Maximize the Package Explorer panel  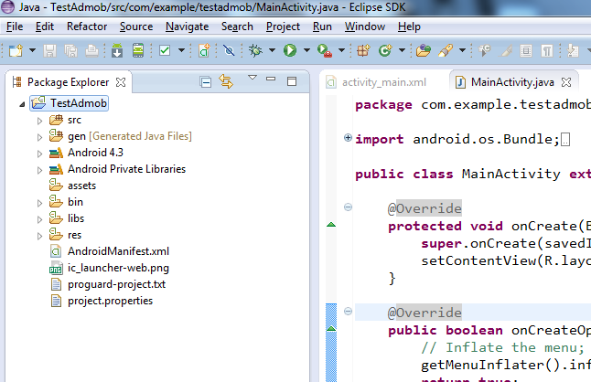point(292,81)
